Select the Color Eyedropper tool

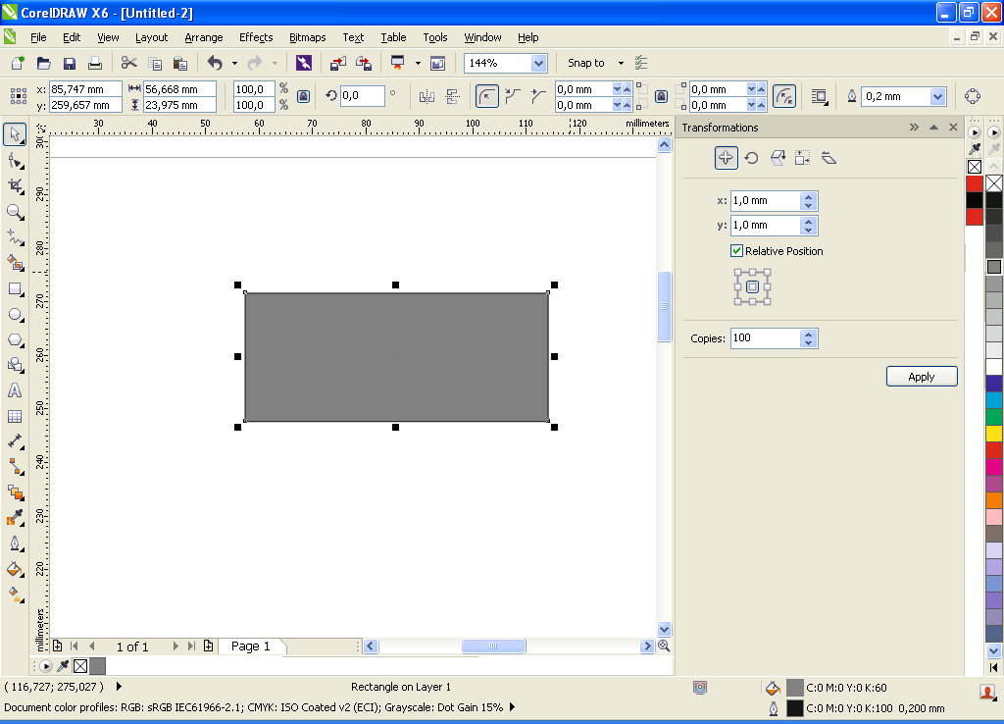coord(15,518)
